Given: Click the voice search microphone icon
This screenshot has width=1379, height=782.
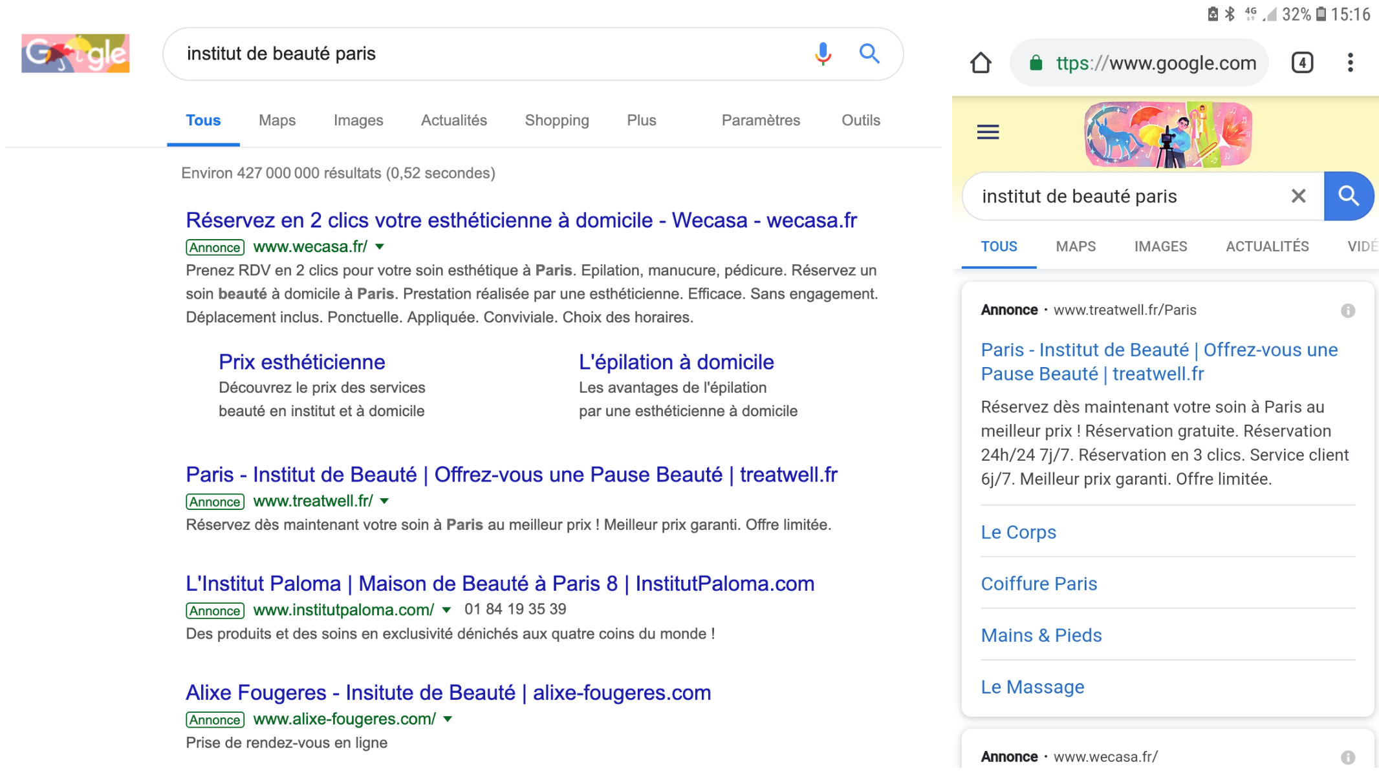Looking at the screenshot, I should [x=822, y=54].
